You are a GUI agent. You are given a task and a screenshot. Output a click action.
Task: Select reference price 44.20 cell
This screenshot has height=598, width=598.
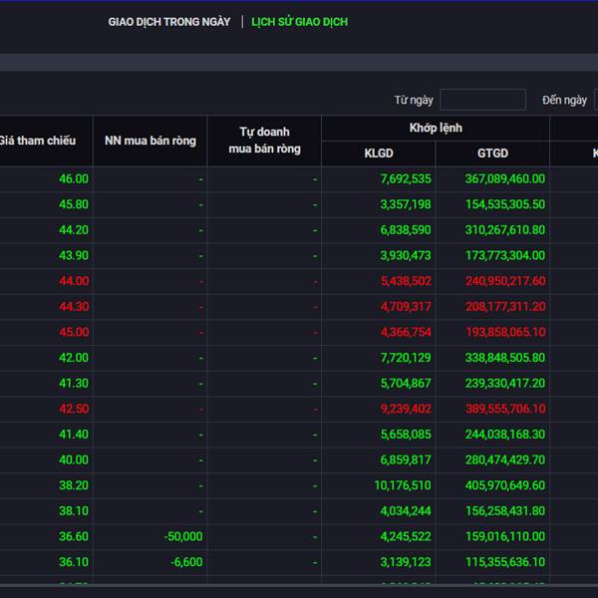74,230
